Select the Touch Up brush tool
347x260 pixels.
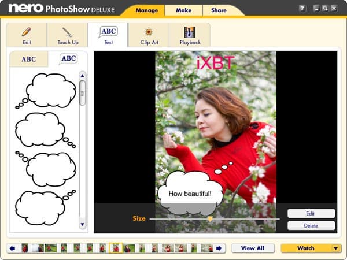(x=68, y=35)
